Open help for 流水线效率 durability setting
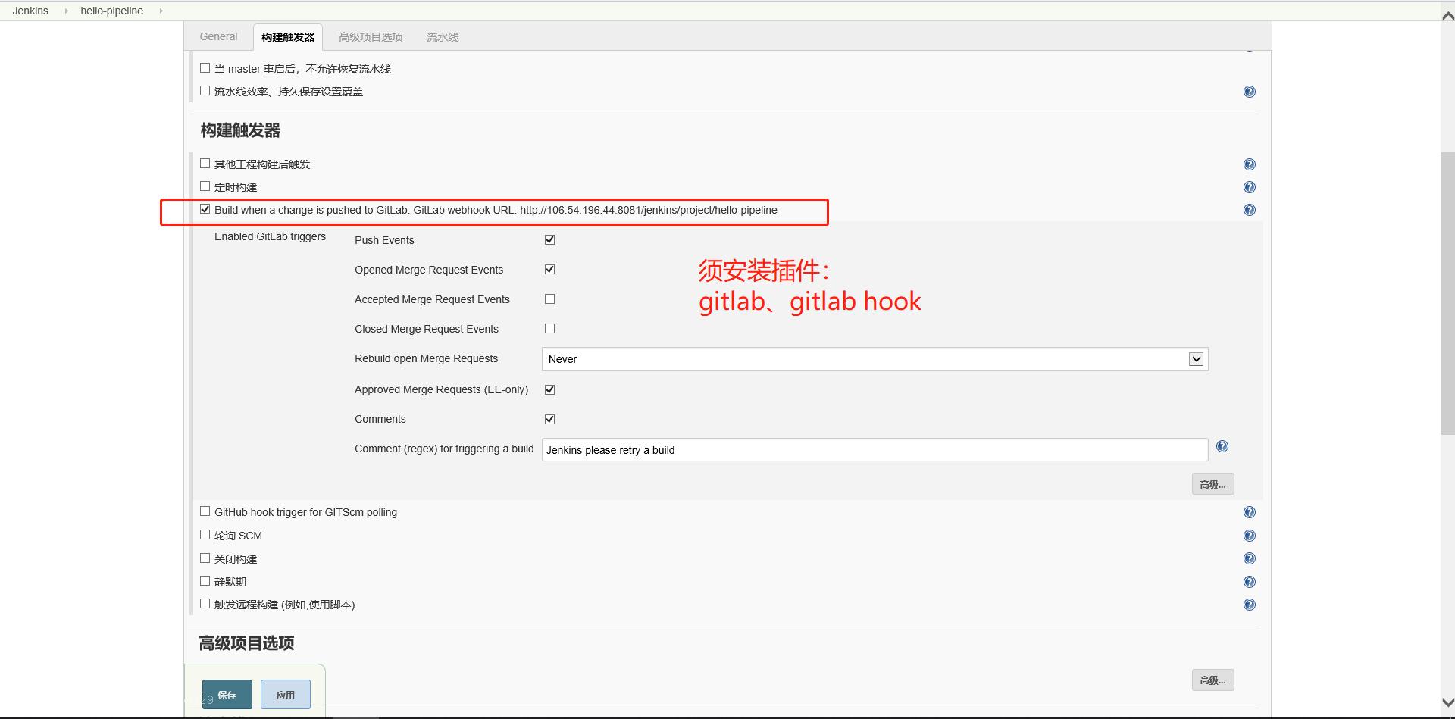This screenshot has width=1455, height=719. coord(1250,92)
